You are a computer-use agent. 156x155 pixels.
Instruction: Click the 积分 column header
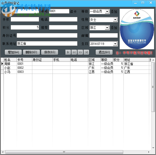[118, 60]
